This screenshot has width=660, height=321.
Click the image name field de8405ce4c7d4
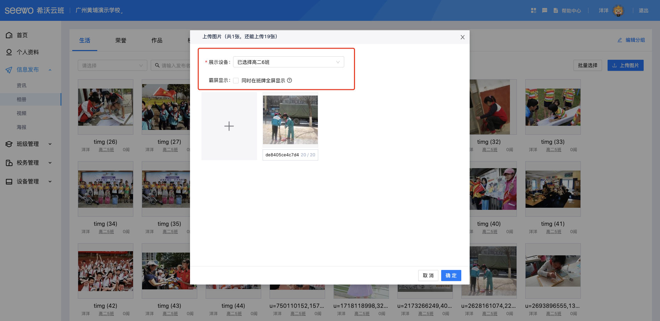pyautogui.click(x=282, y=155)
